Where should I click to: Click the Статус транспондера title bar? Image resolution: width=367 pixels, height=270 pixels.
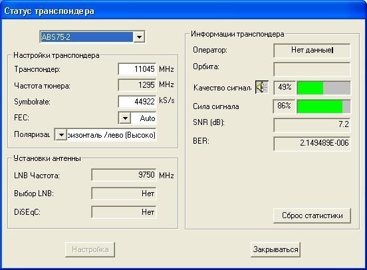click(183, 11)
